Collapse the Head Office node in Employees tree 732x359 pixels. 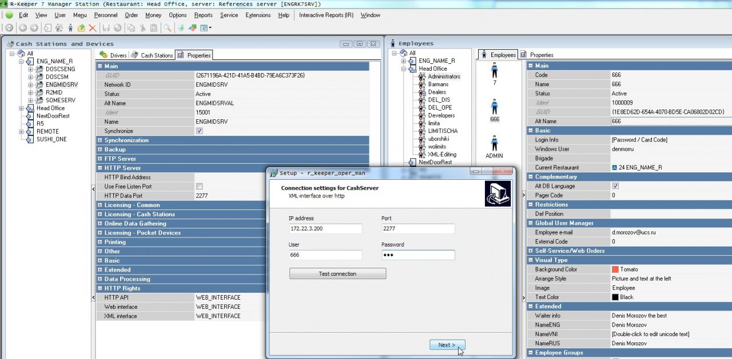coord(404,68)
